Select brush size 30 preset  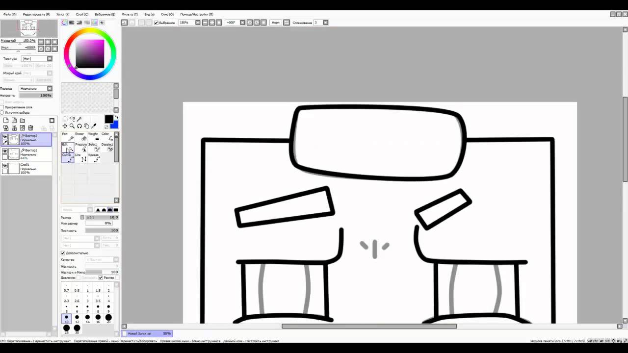tap(77, 329)
